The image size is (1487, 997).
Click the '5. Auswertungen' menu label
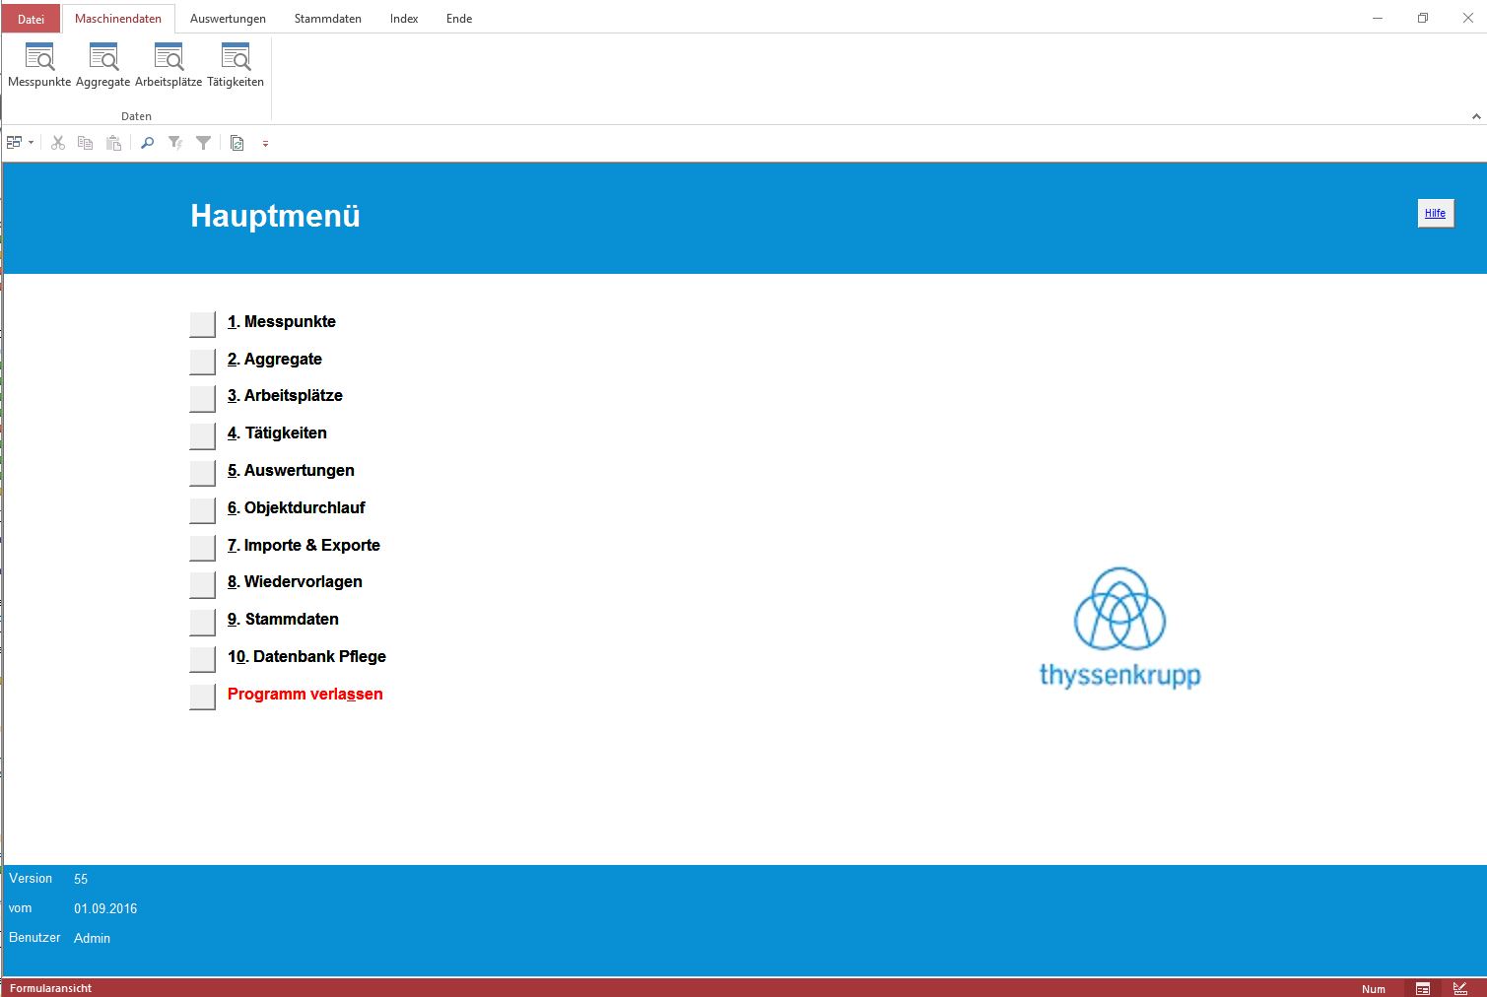pyautogui.click(x=291, y=471)
